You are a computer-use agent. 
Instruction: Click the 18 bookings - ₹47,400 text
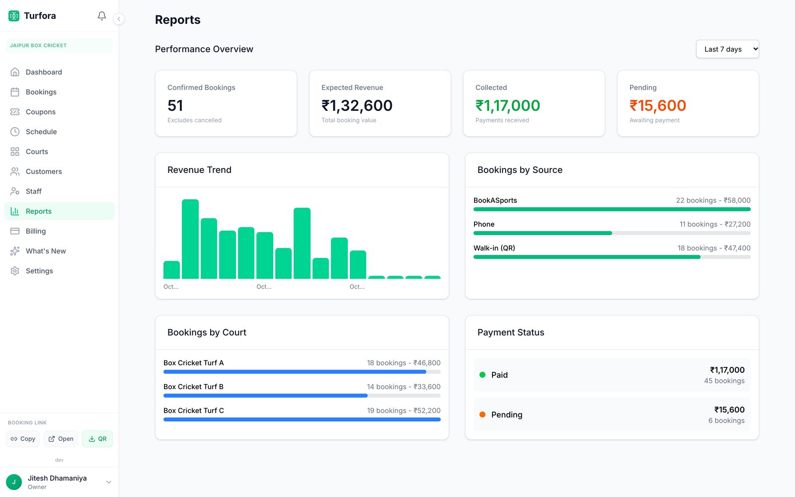click(714, 248)
